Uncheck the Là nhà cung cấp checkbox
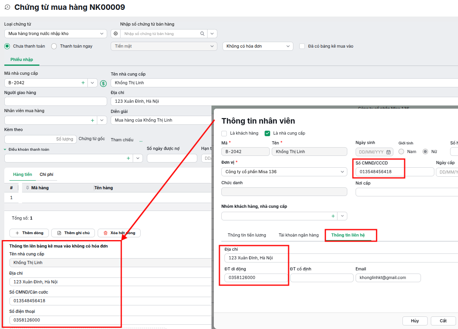 tap(267, 133)
